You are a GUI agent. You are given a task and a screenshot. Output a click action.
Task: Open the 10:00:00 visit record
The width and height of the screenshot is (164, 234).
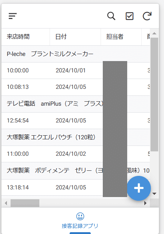coord(18,71)
